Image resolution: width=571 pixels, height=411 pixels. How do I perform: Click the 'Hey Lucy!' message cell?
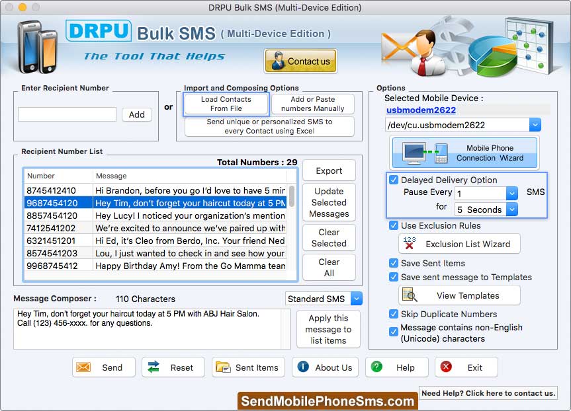190,215
